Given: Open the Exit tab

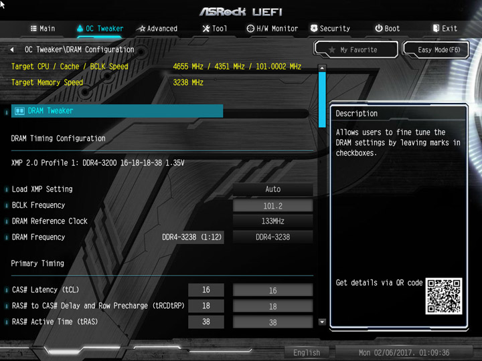Looking at the screenshot, I should (445, 29).
